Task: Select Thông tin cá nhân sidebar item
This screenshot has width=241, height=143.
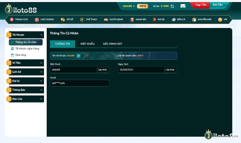Action: pyautogui.click(x=26, y=42)
